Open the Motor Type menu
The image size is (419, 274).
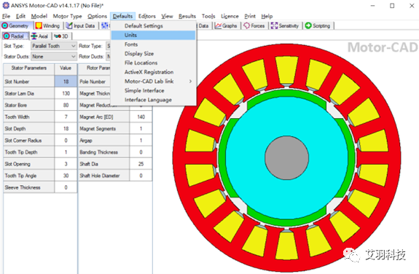click(67, 16)
